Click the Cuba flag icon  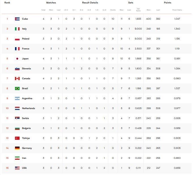pyautogui.click(x=17, y=19)
